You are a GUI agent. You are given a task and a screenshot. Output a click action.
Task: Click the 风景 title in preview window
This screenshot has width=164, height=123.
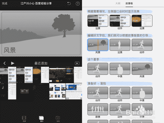[x=10, y=50]
